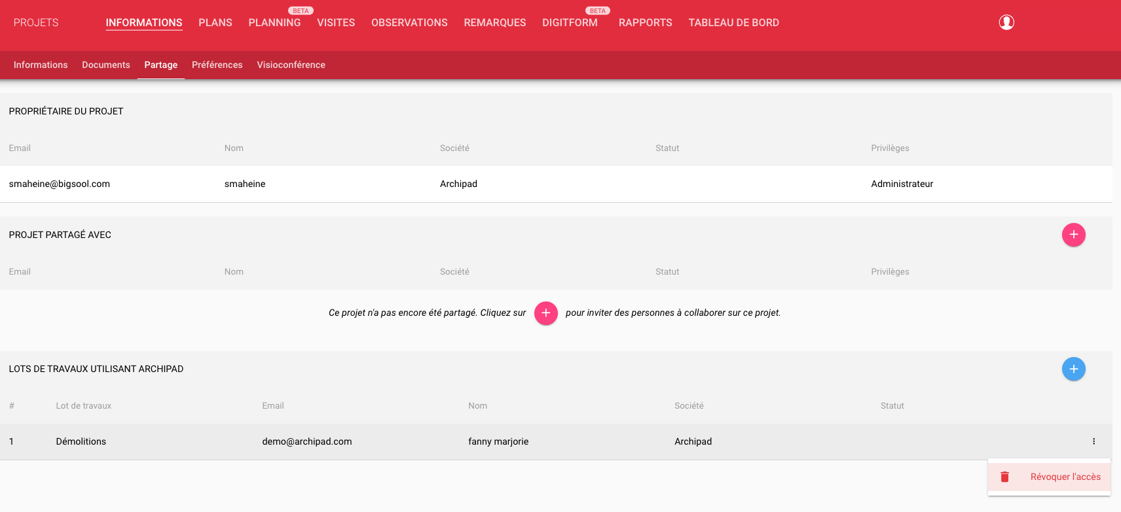This screenshot has width=1121, height=512.
Task: Click the smaheine@bigsool.com owner row
Action: point(60,184)
